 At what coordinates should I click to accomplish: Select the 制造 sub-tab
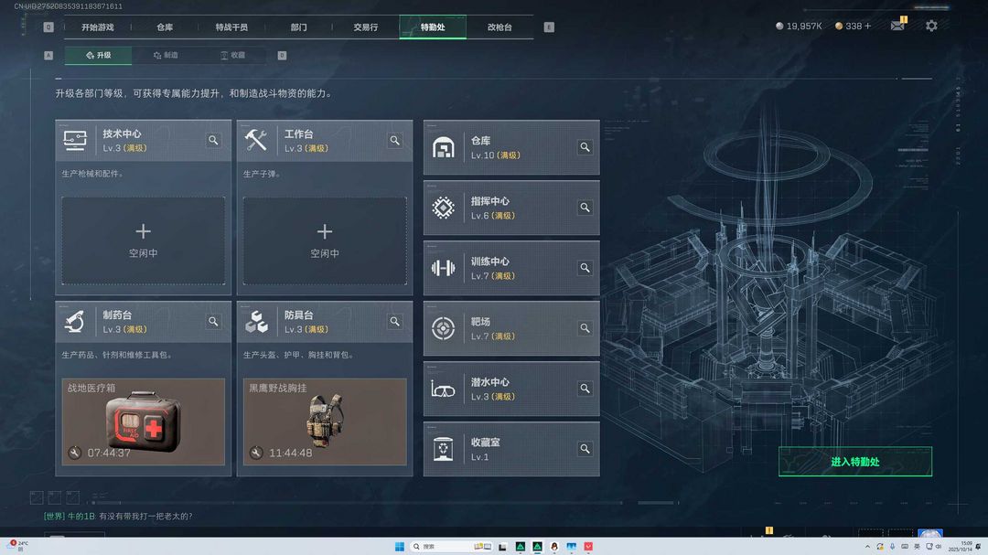click(166, 56)
